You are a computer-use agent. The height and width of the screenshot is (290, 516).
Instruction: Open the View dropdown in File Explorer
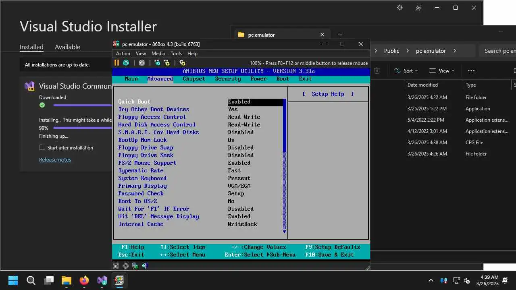tap(442, 70)
